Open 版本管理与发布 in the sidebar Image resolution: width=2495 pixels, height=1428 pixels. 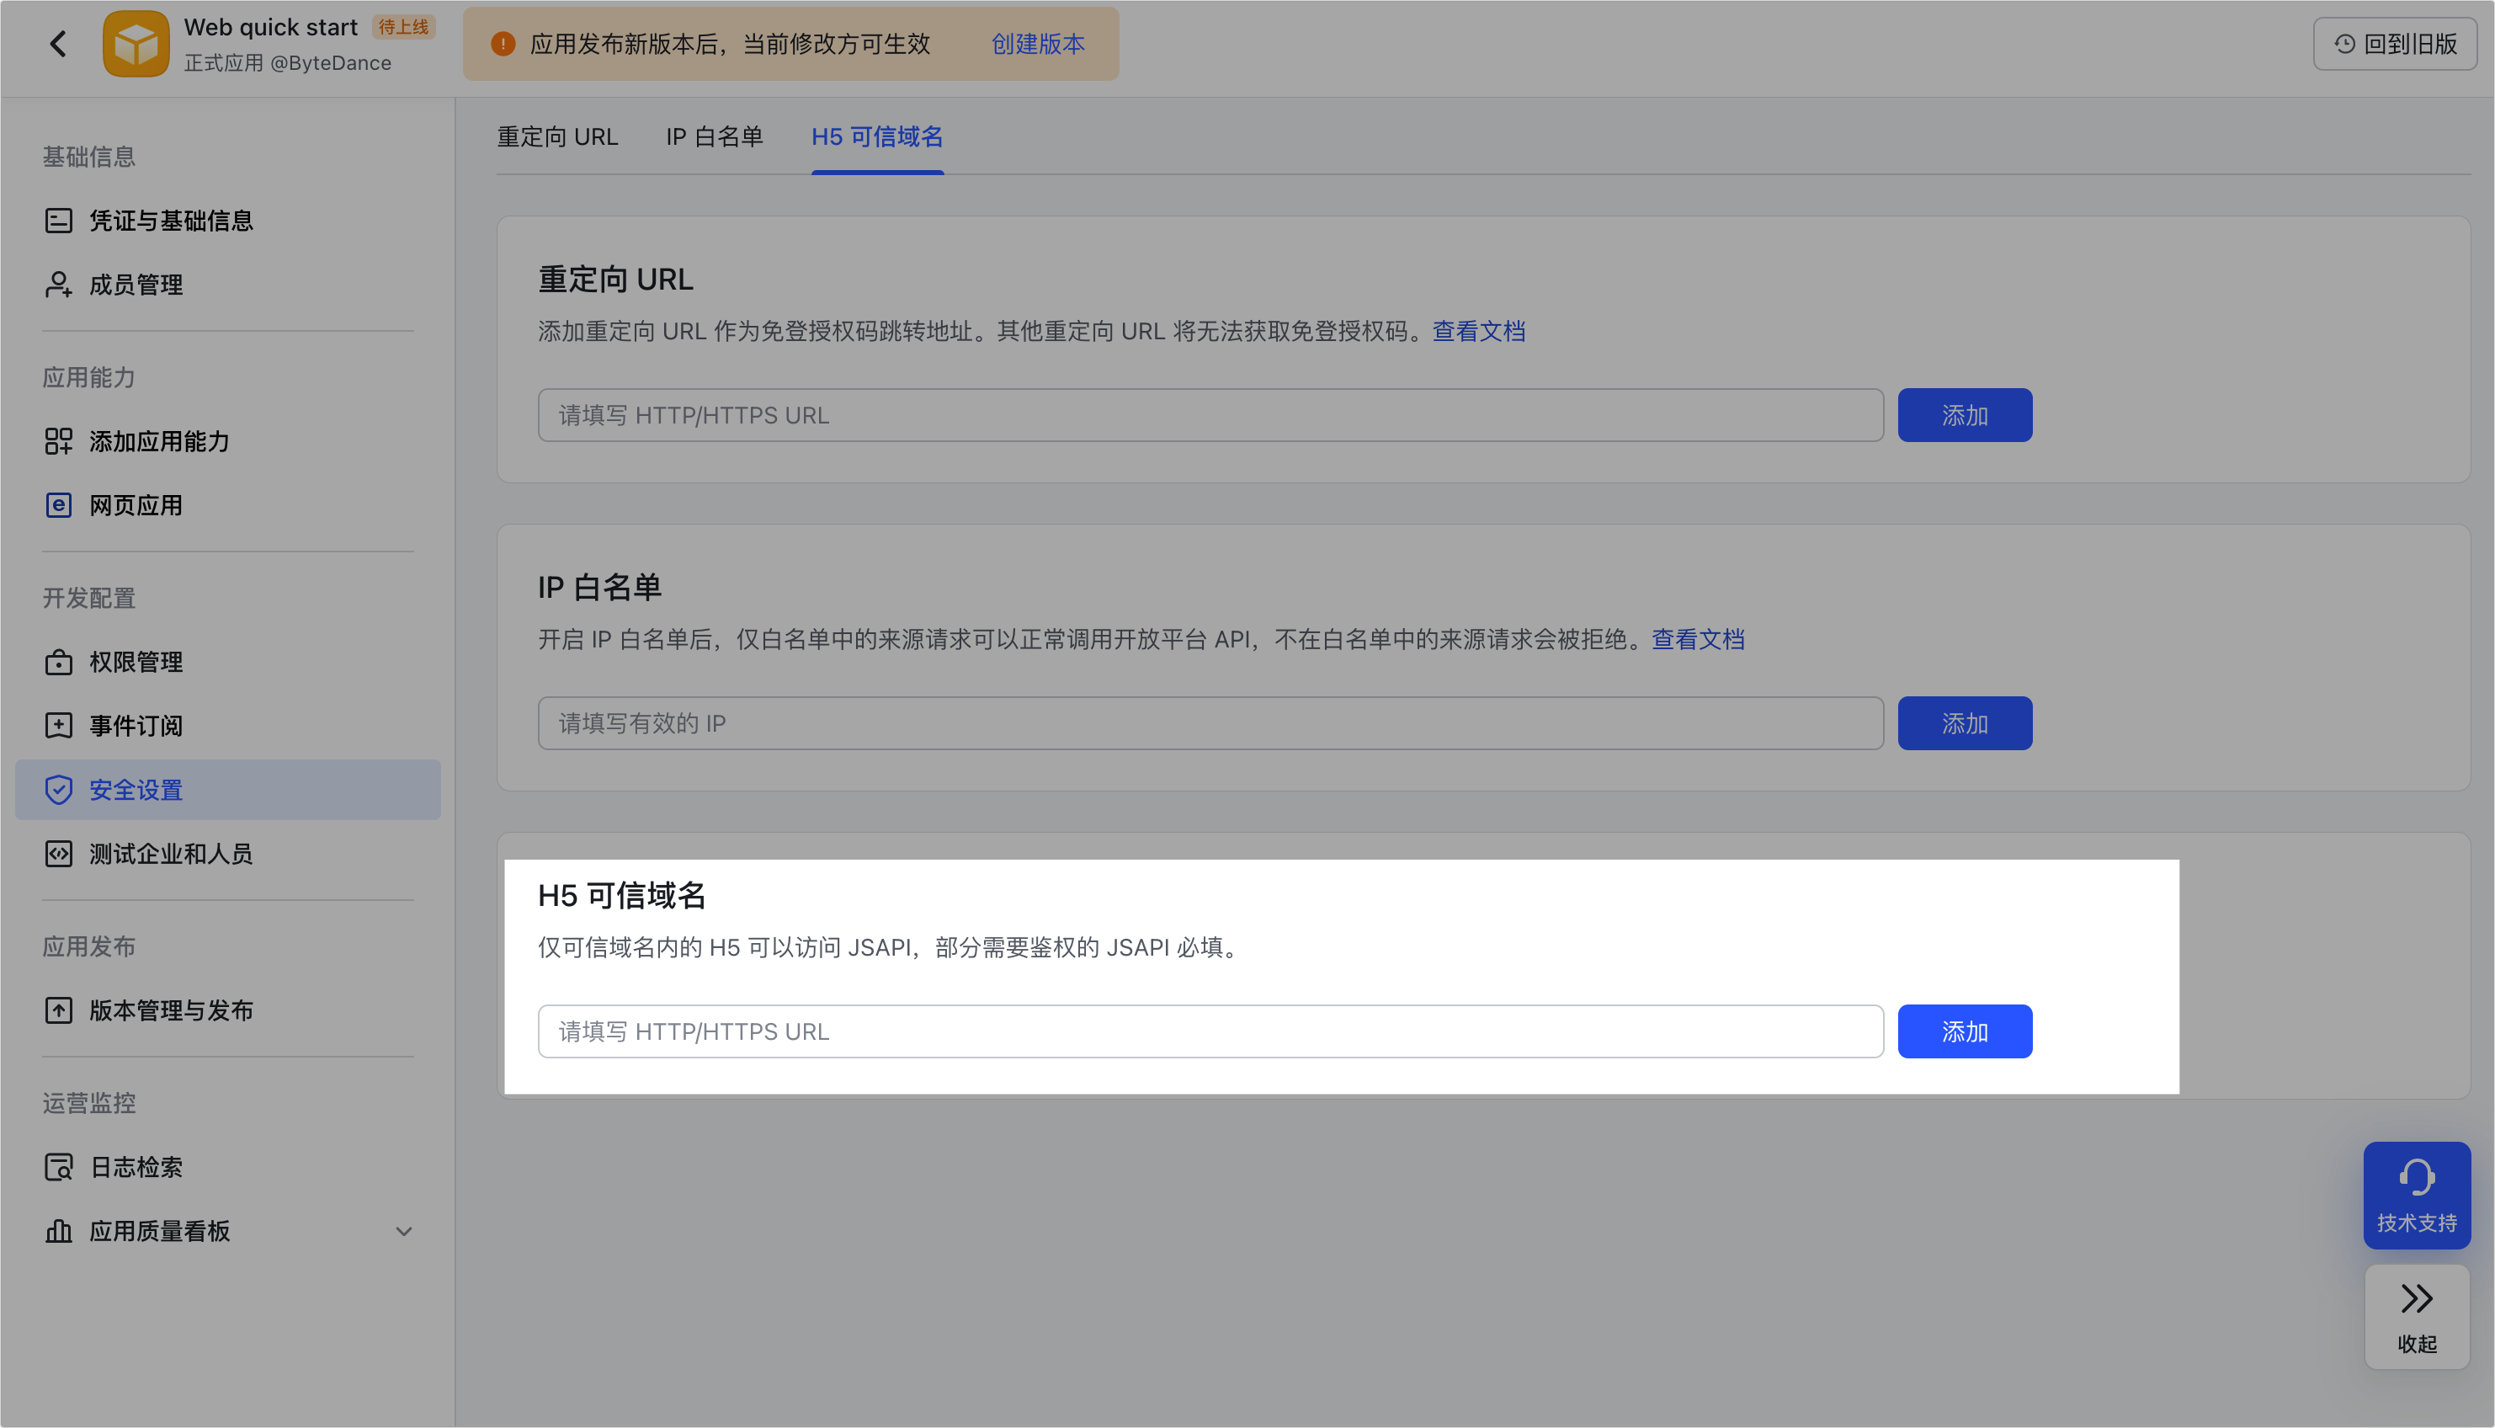171,1010
